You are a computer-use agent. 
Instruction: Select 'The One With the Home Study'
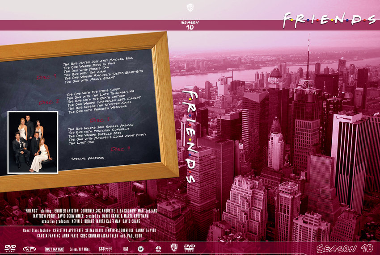click(x=93, y=92)
